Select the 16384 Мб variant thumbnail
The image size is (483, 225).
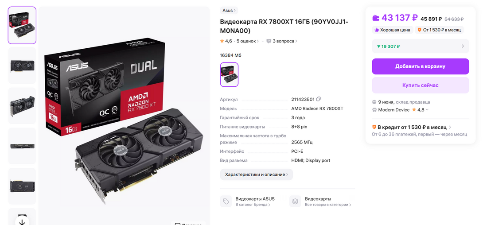click(x=229, y=74)
